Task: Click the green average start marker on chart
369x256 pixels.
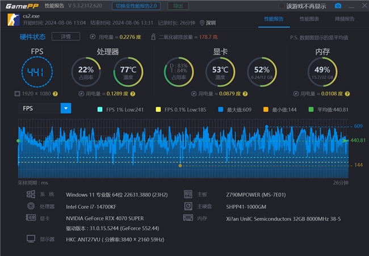Action: (x=18, y=141)
